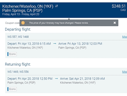Click the departing flight arrow icon
The width and height of the screenshot is (127, 96).
[55, 44]
